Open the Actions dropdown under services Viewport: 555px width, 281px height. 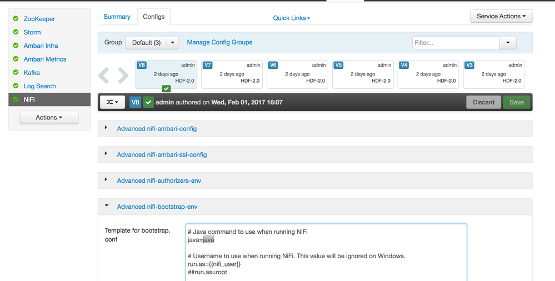[49, 118]
